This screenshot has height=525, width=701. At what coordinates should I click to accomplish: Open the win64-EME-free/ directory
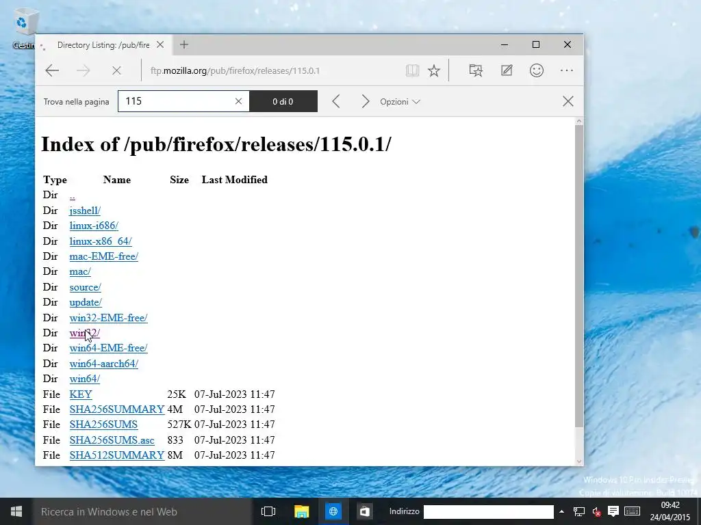coord(109,348)
